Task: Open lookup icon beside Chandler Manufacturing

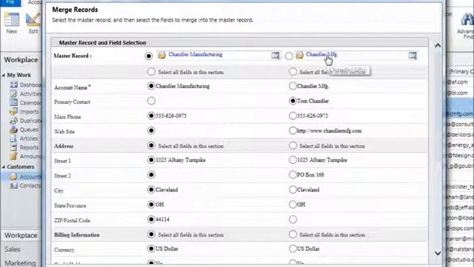Action: 276,56
